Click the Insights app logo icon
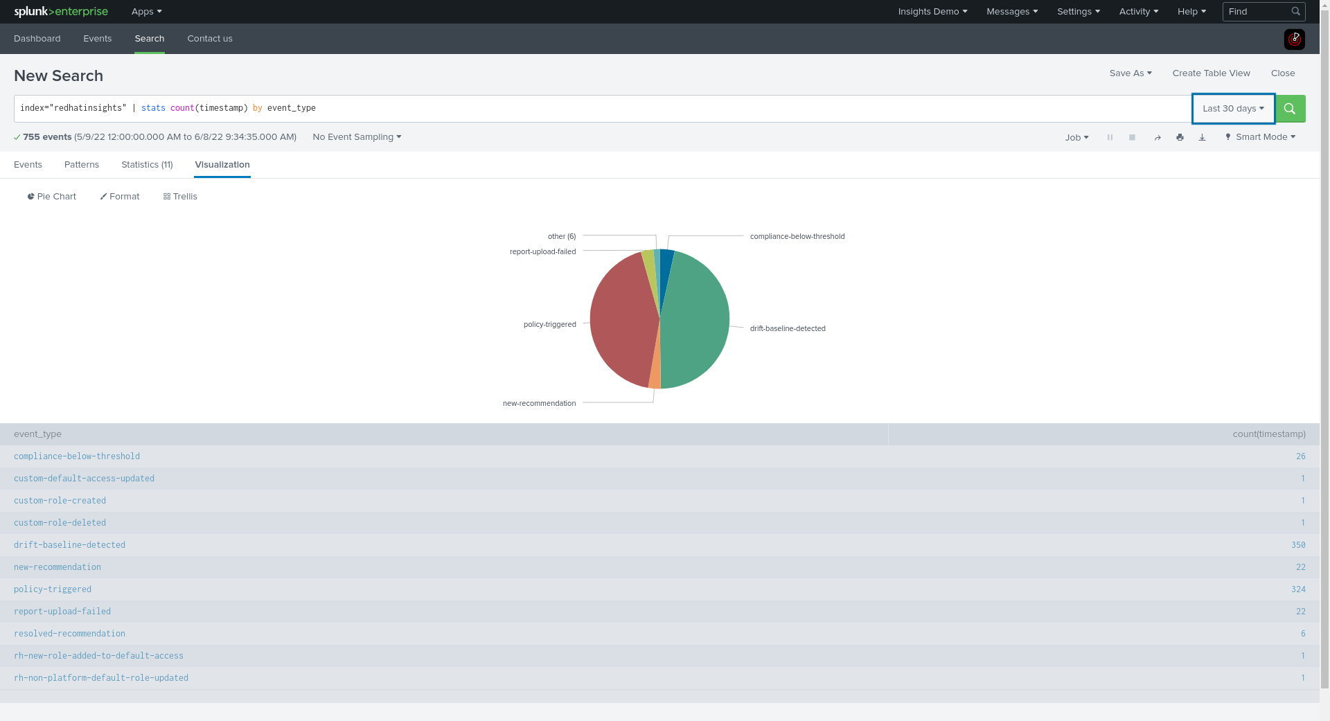This screenshot has width=1330, height=721. coord(1294,39)
